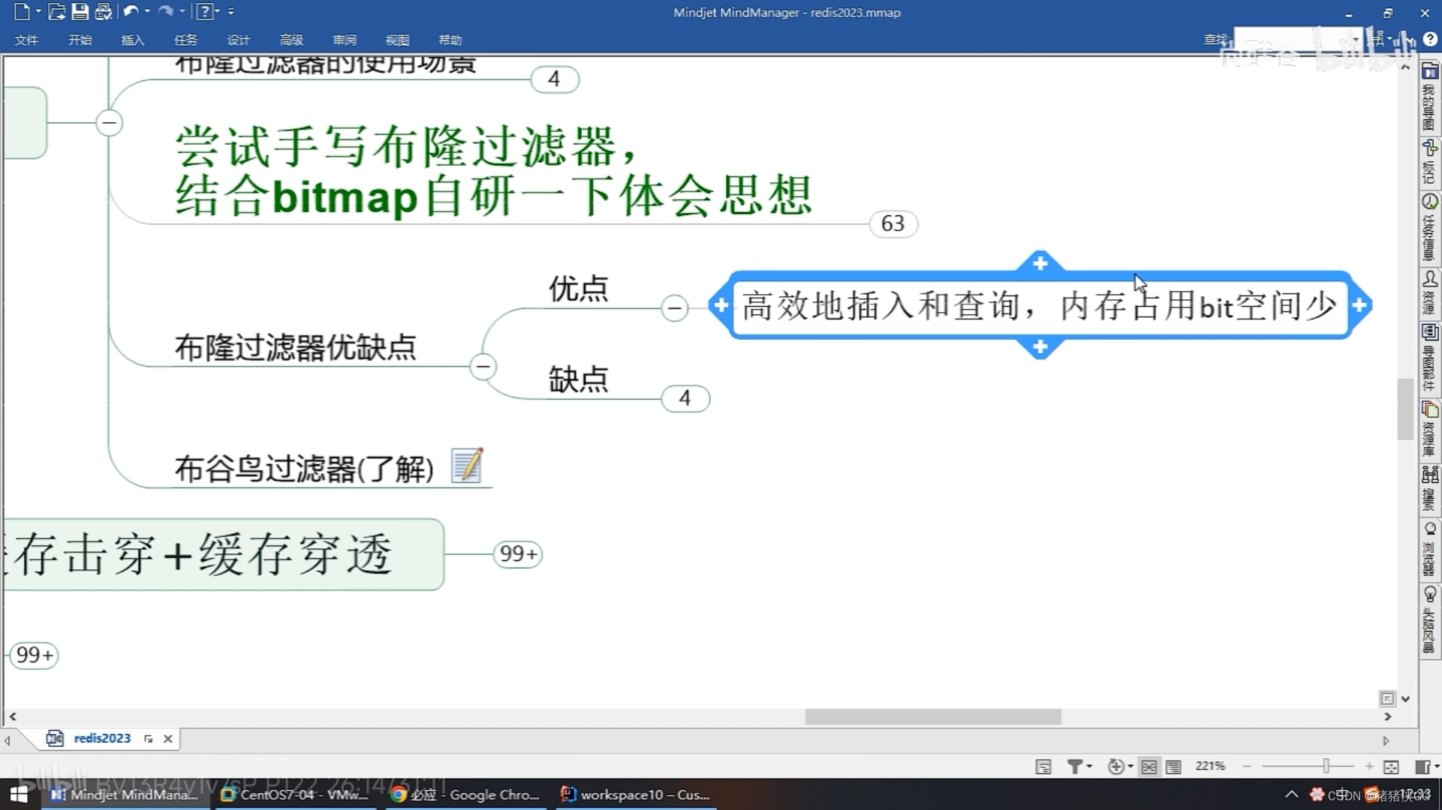
Task: Collapse the 优点 branch
Action: (x=674, y=307)
